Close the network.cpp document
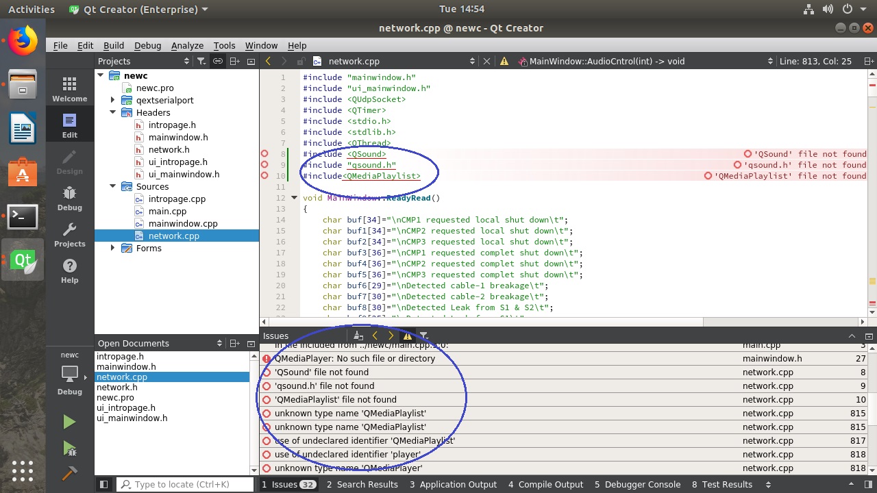Screen dimensions: 877x493 coord(487,61)
